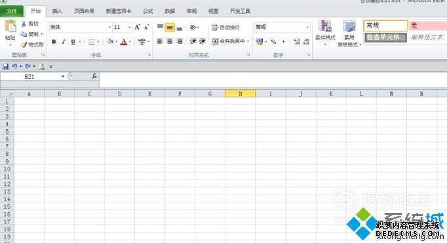447x243 pixels.
Task: Click the Conditional Formatting (条件格式) icon
Action: [x=325, y=26]
